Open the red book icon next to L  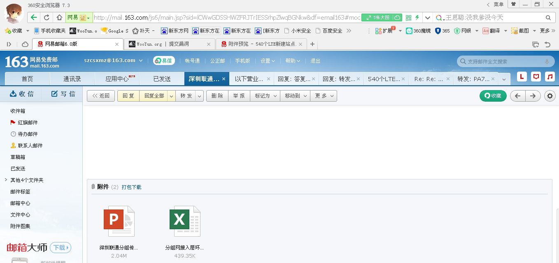[536, 77]
